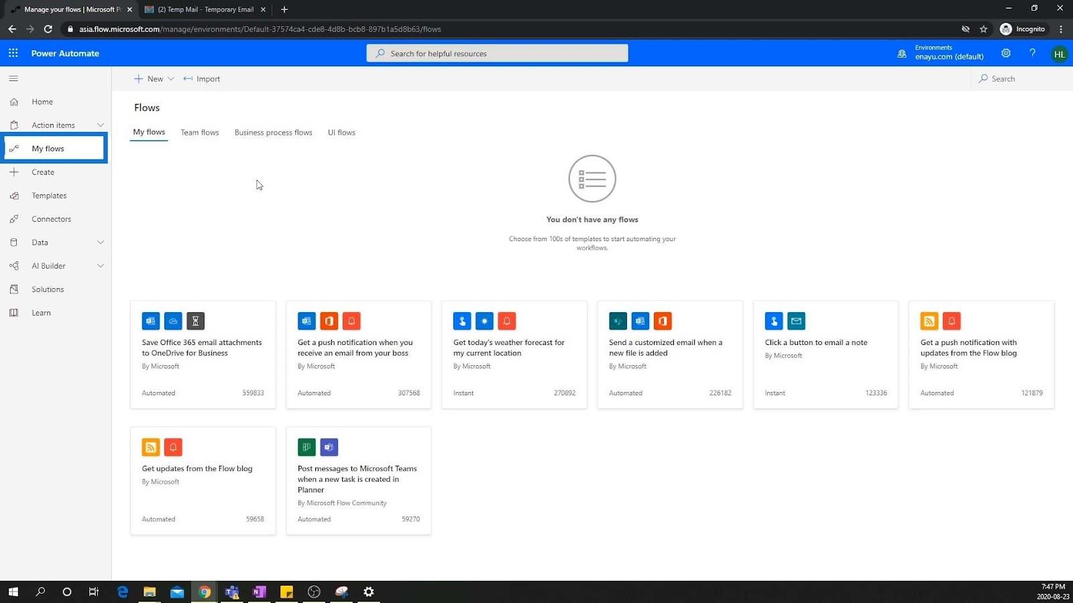
Task: Switch to the Team flows tab
Action: [200, 133]
